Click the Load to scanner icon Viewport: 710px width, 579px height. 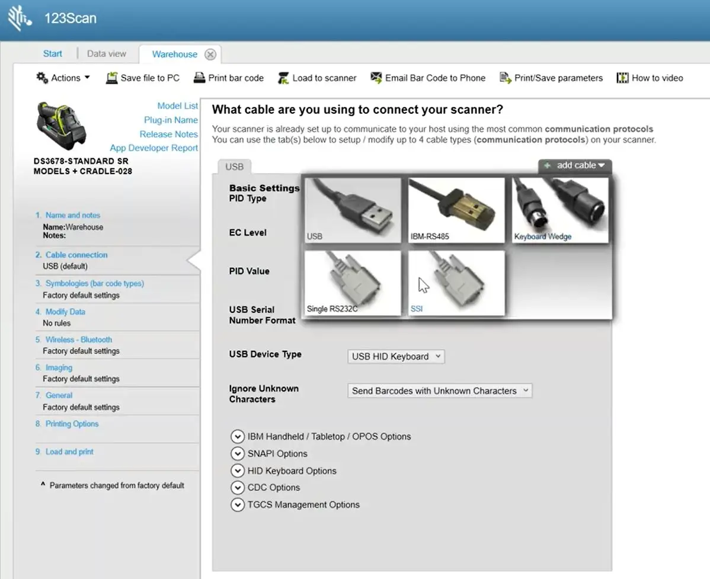(283, 78)
